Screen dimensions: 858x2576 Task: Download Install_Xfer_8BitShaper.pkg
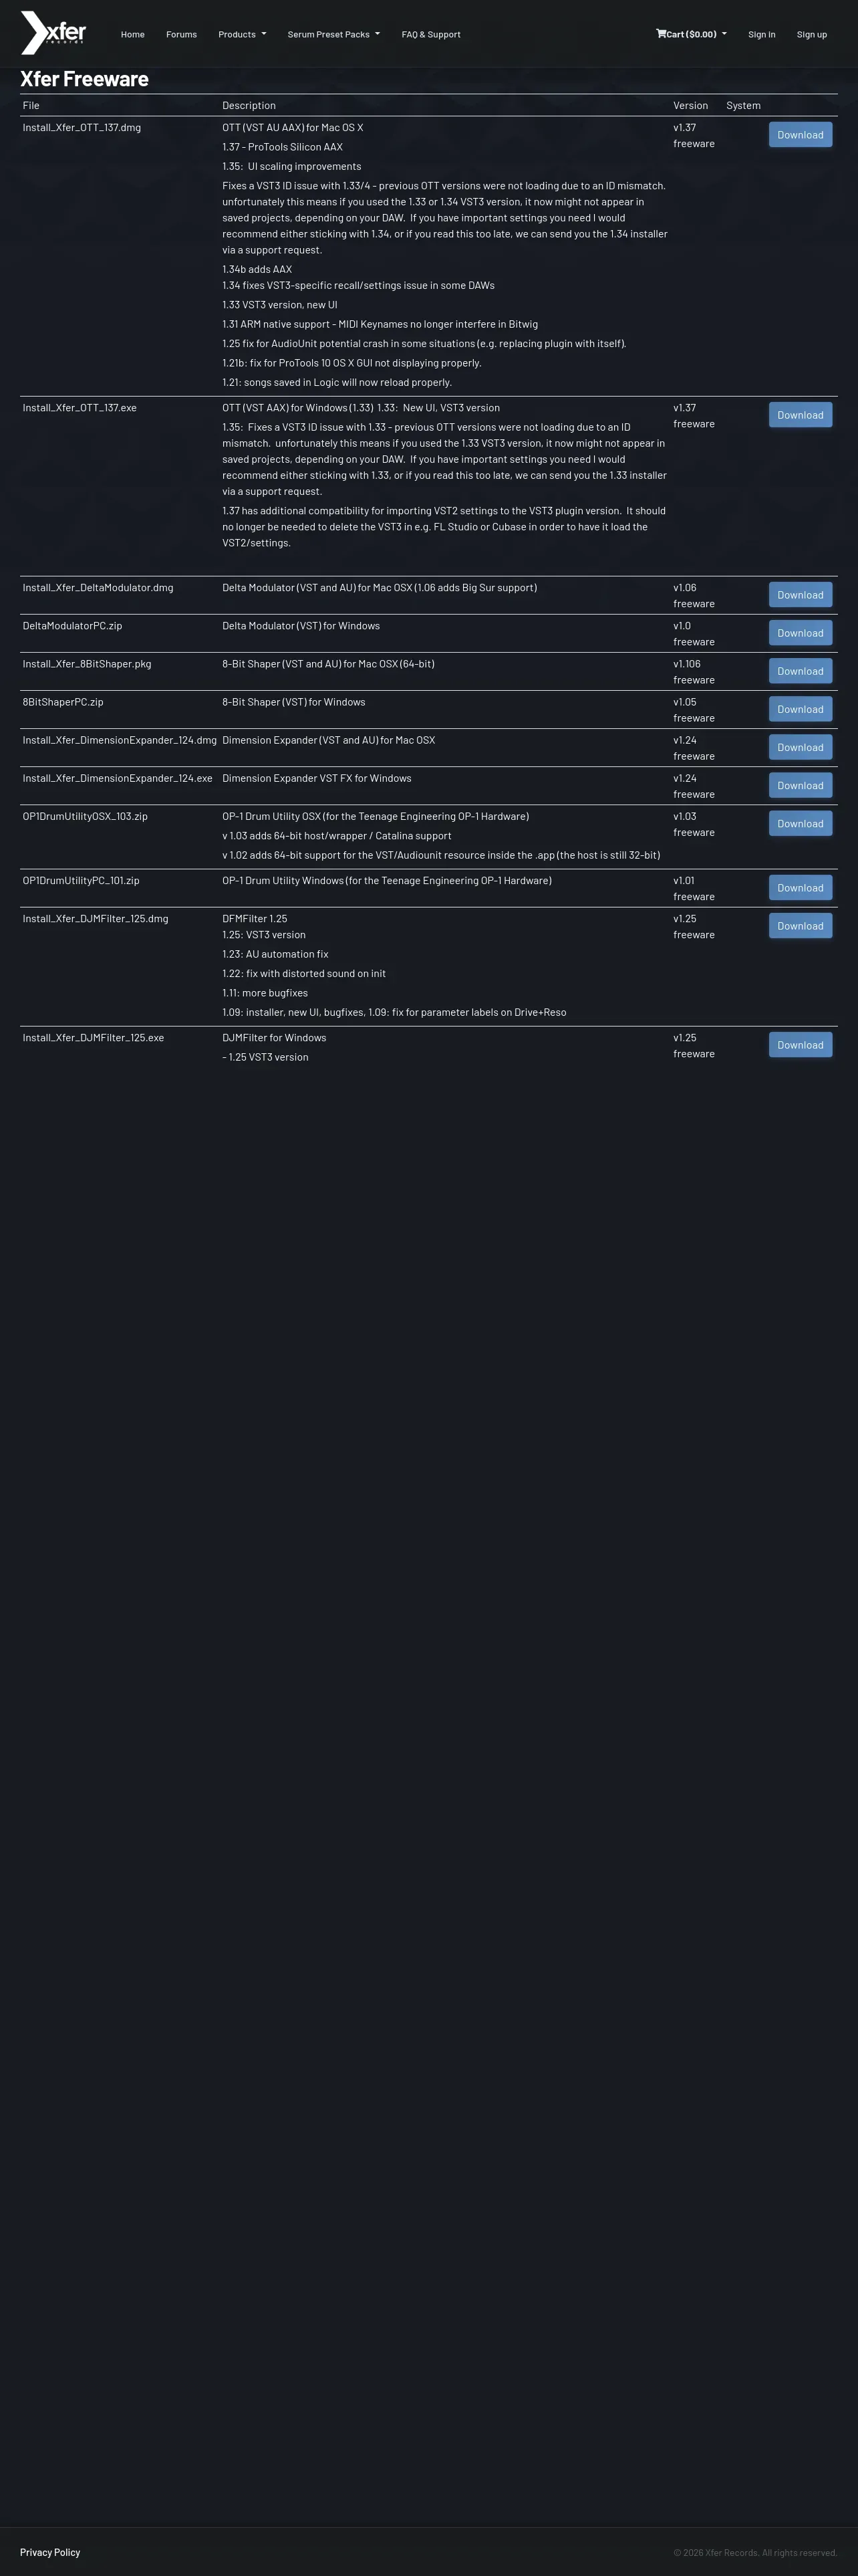[800, 671]
